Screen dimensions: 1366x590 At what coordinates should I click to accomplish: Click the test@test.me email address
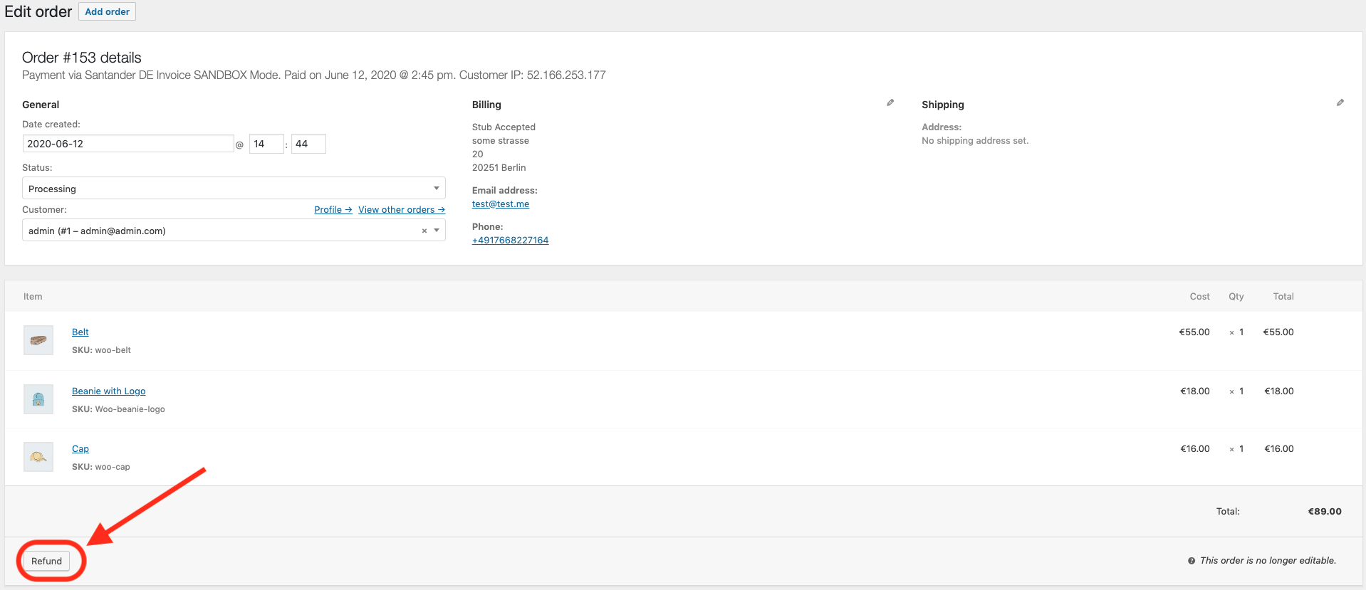coord(501,204)
